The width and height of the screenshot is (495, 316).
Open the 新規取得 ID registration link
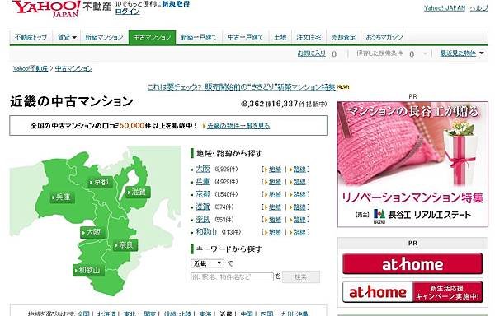(176, 4)
